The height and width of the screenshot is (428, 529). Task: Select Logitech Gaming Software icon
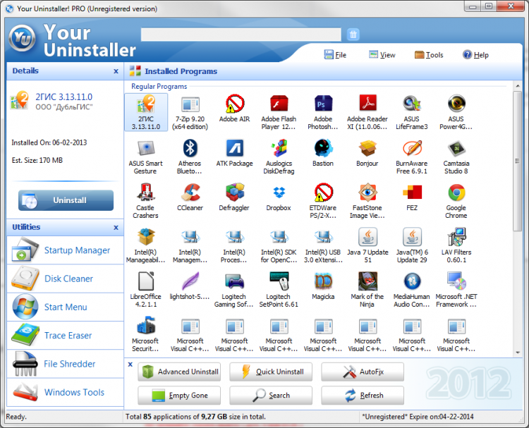(x=234, y=281)
